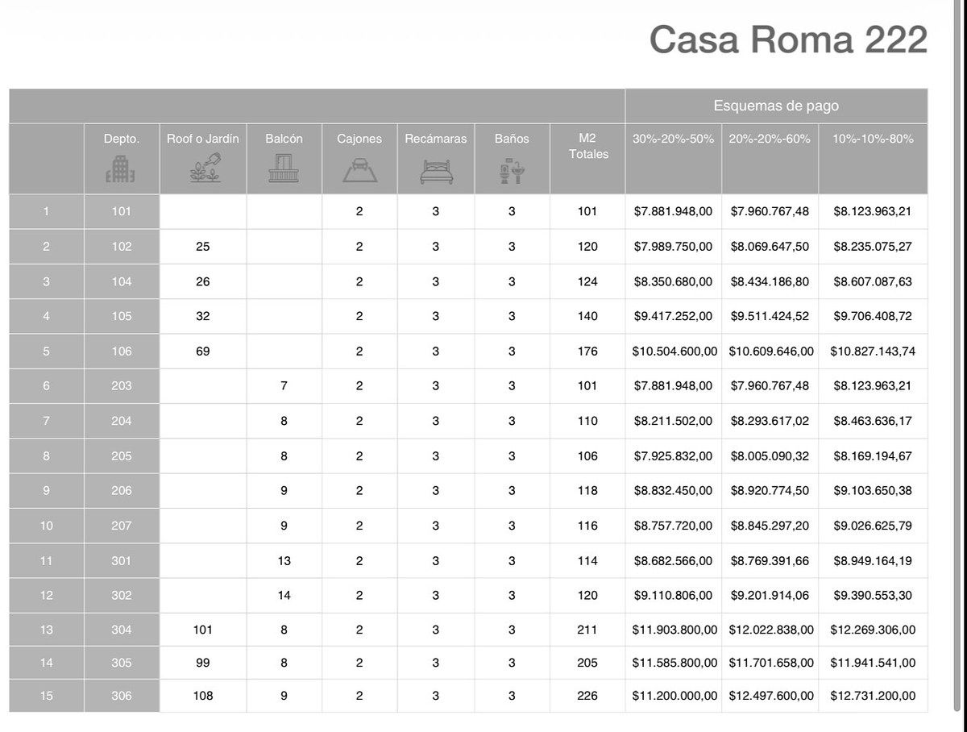This screenshot has height=732, width=967.
Task: Click the bed icon under Recámaras
Action: coord(435,170)
